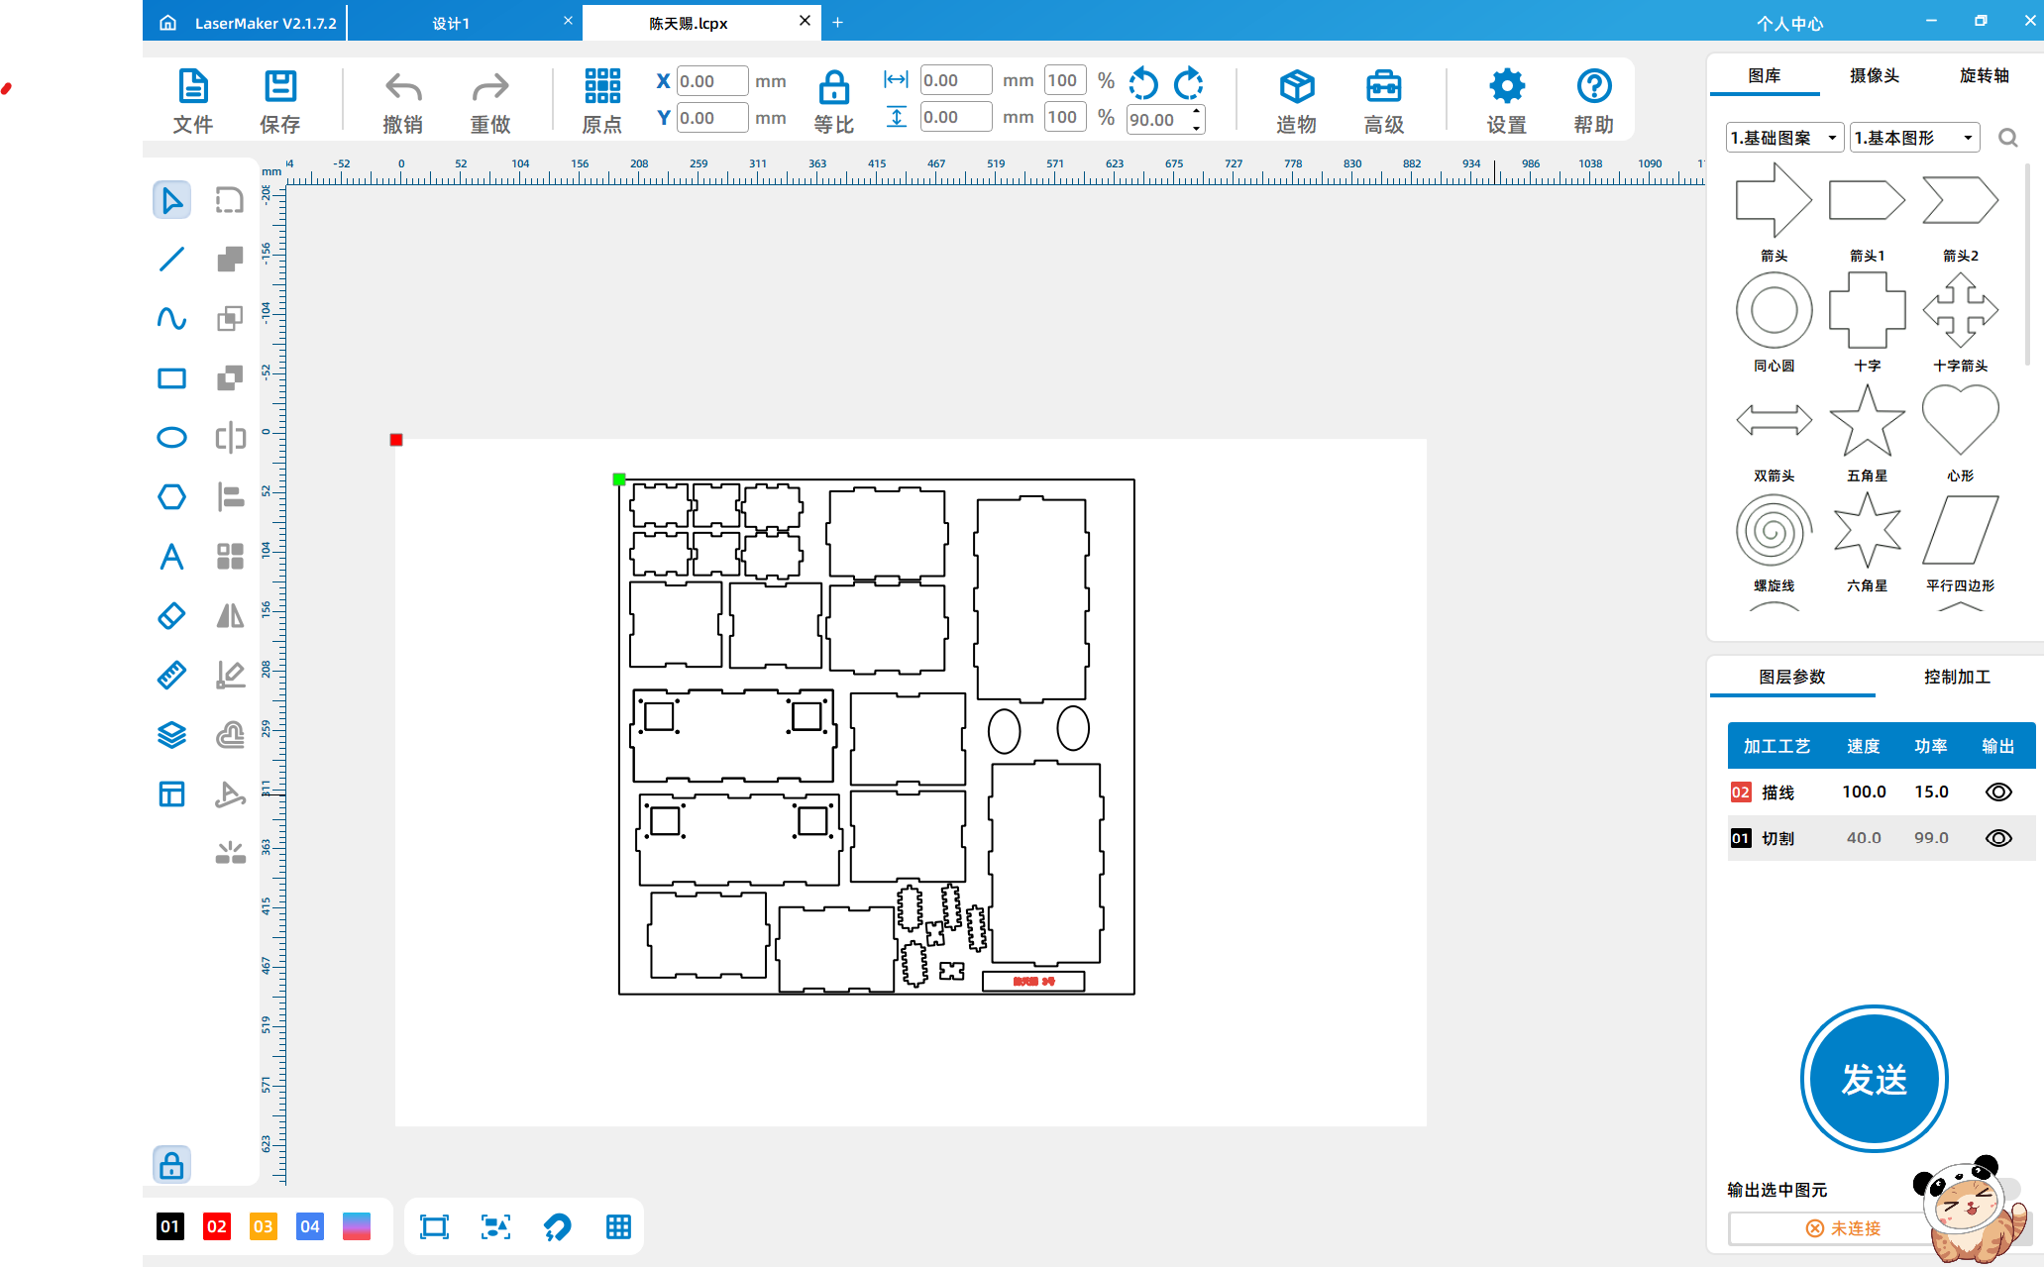Switch to 摄像头 tab
This screenshot has width=2044, height=1267.
(x=1875, y=75)
